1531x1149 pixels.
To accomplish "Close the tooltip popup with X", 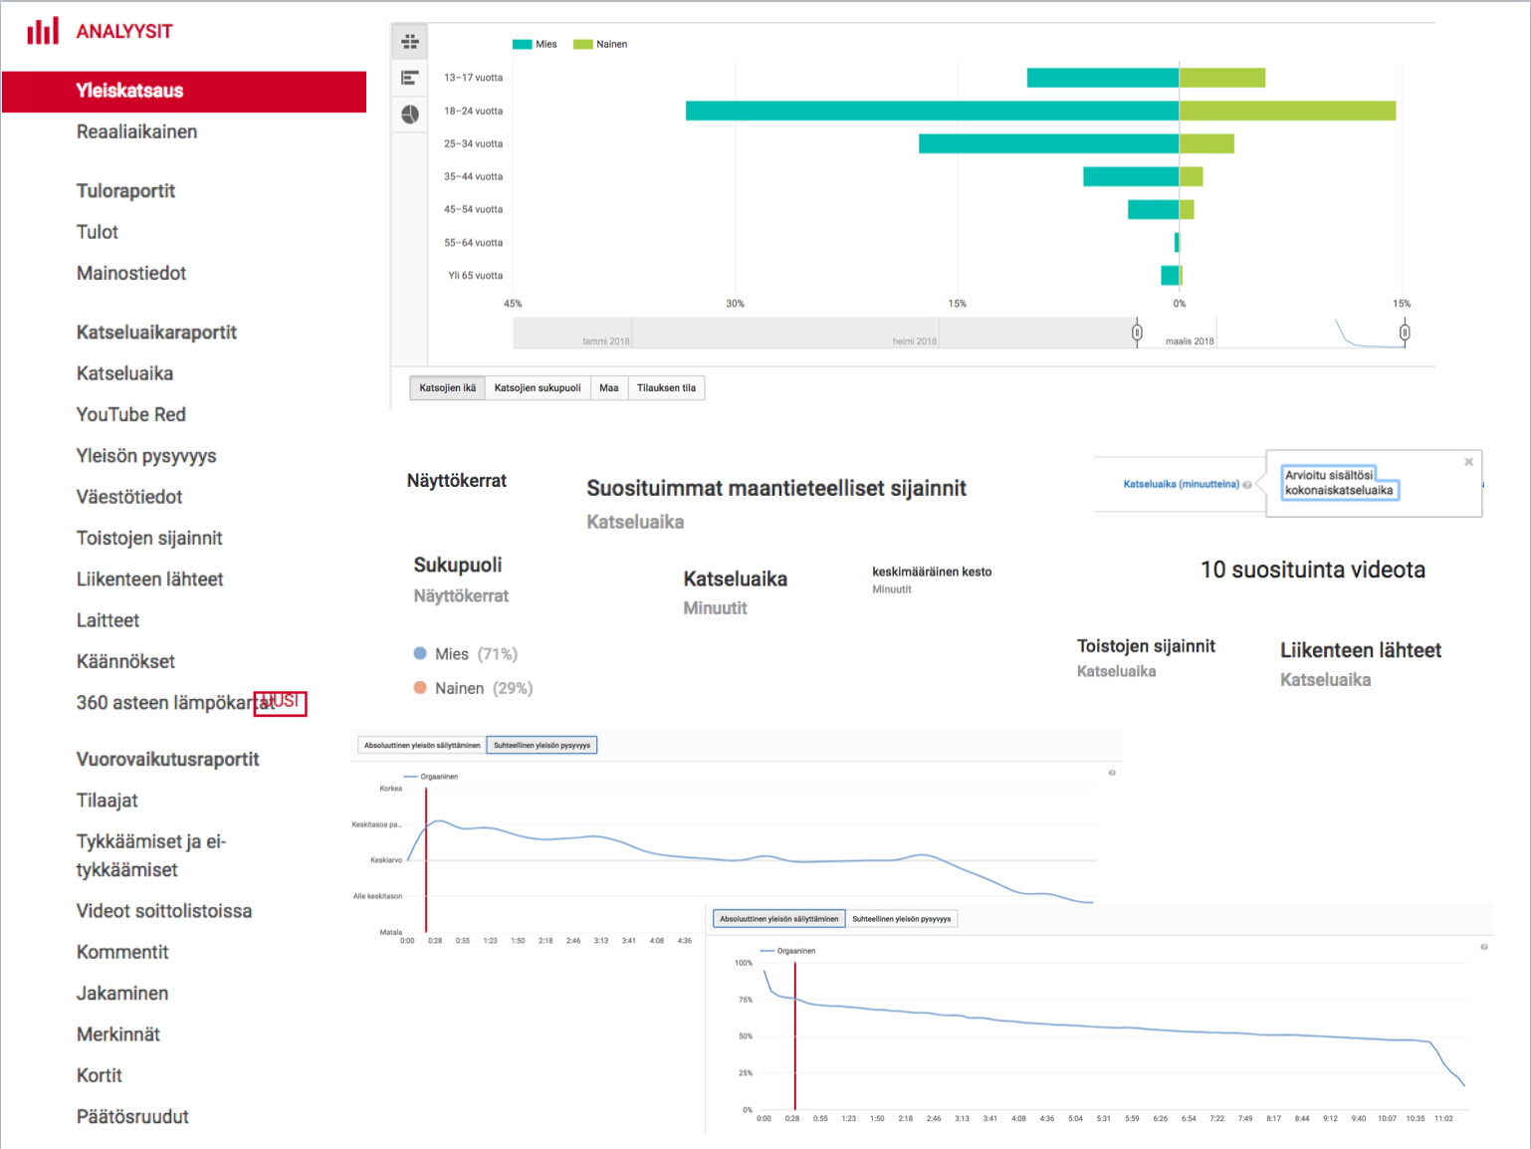I will pyautogui.click(x=1468, y=462).
